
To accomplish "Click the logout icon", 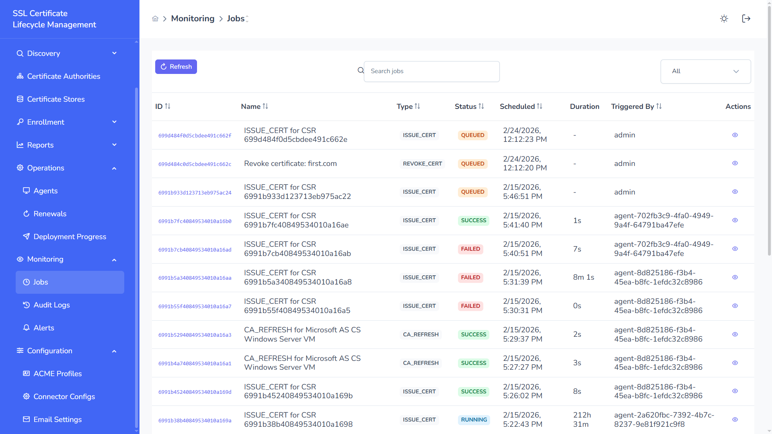I will (x=746, y=19).
